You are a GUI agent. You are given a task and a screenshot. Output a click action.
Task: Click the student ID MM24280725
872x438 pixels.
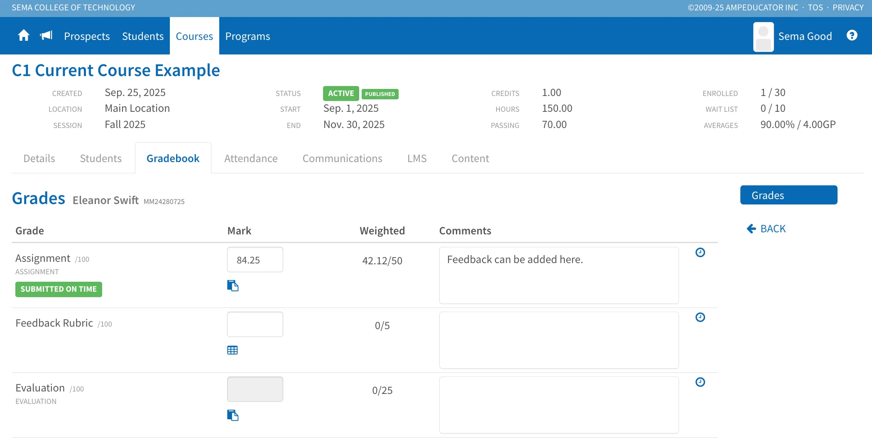click(164, 202)
